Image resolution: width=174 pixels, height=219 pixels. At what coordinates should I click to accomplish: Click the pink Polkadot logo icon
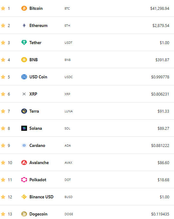tap(24, 180)
